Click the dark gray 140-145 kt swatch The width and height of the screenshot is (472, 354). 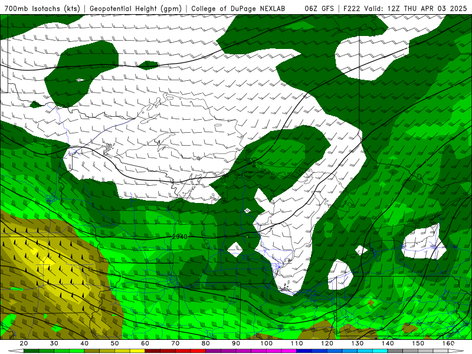[395, 351]
